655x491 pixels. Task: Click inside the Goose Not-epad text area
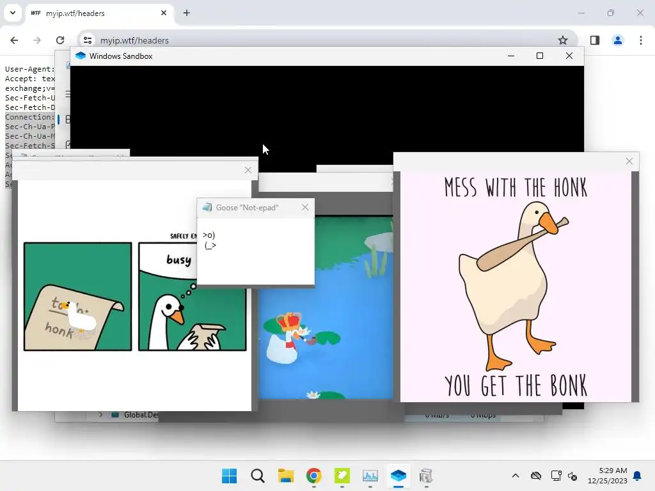pos(255,251)
